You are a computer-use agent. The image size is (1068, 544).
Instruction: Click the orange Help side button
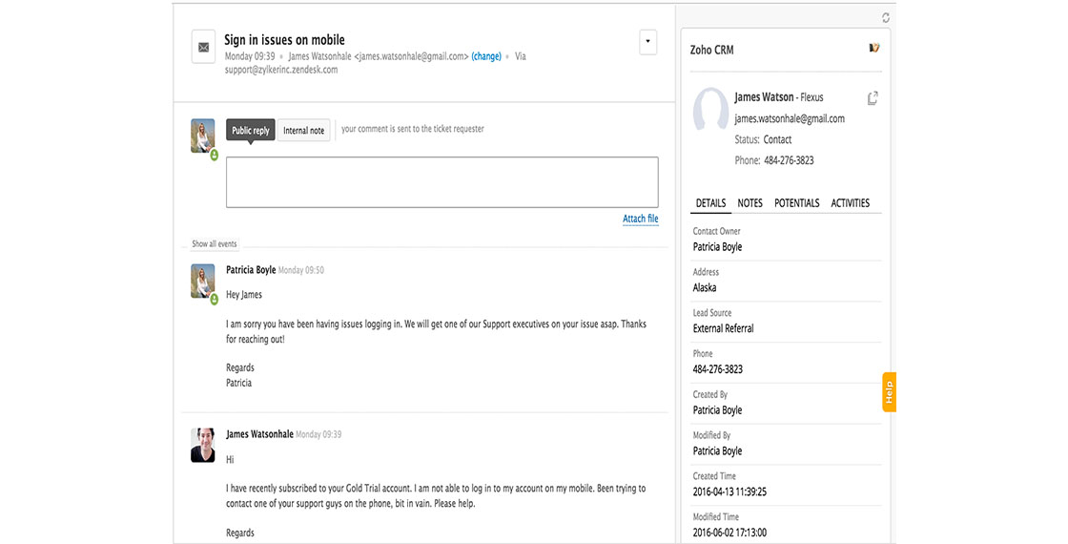coord(889,392)
